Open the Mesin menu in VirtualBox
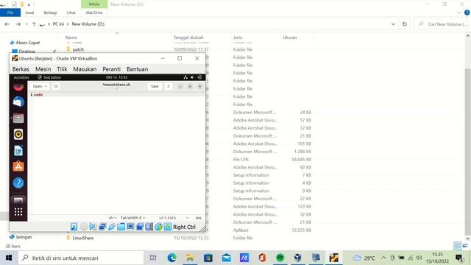 (x=43, y=69)
